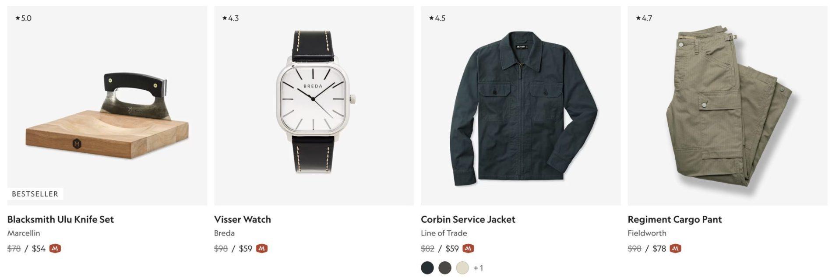Show more colors via the +1 indicator

(x=478, y=268)
